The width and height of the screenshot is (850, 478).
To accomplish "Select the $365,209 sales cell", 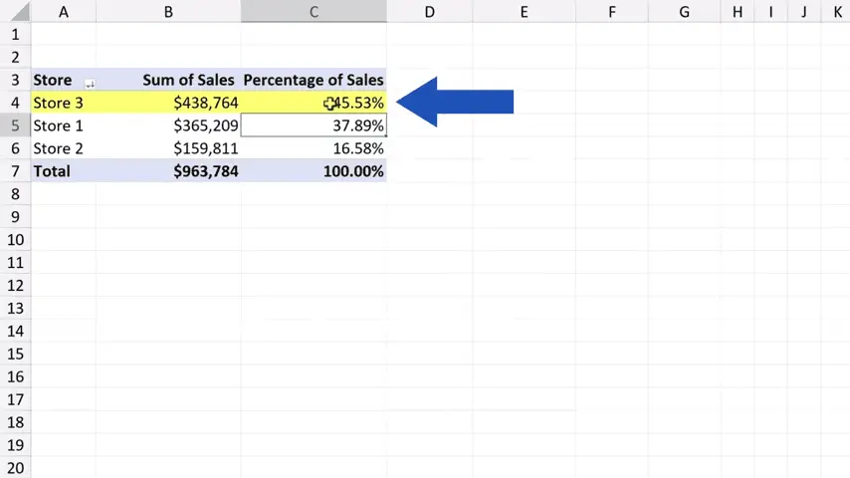I will click(204, 125).
